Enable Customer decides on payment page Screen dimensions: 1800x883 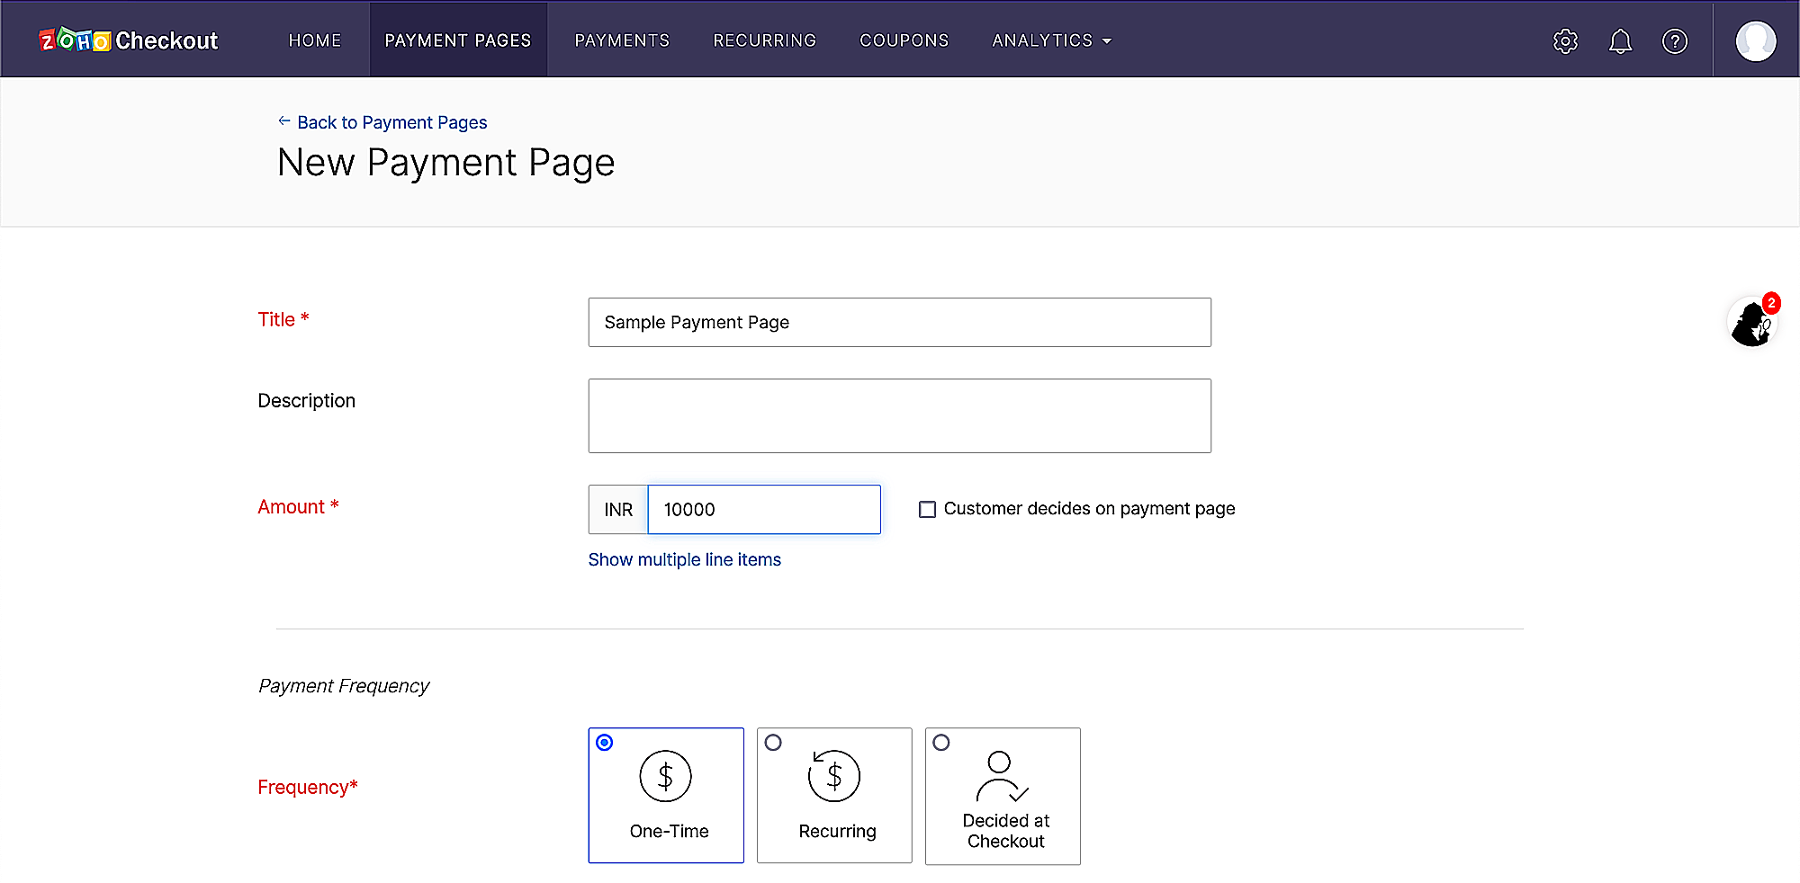pyautogui.click(x=927, y=510)
